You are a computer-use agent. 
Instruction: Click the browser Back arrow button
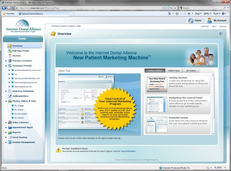[4, 8]
